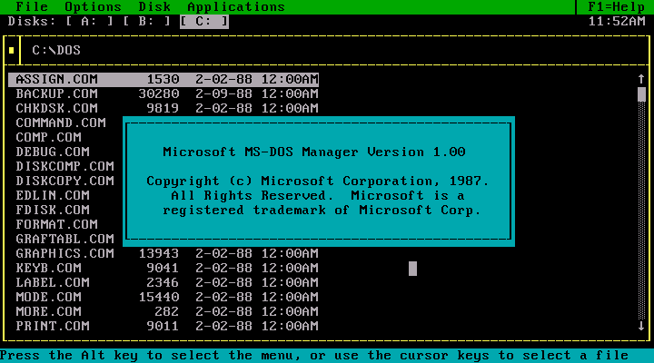This screenshot has height=363, width=654.
Task: Choose the PRINT.COM file
Action: (x=53, y=326)
